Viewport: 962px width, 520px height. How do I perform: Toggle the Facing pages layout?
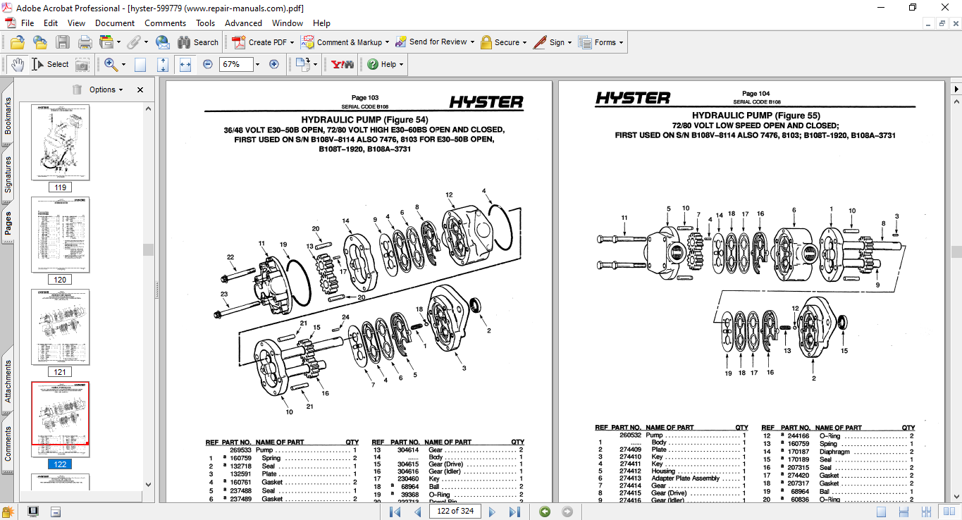pos(949,512)
